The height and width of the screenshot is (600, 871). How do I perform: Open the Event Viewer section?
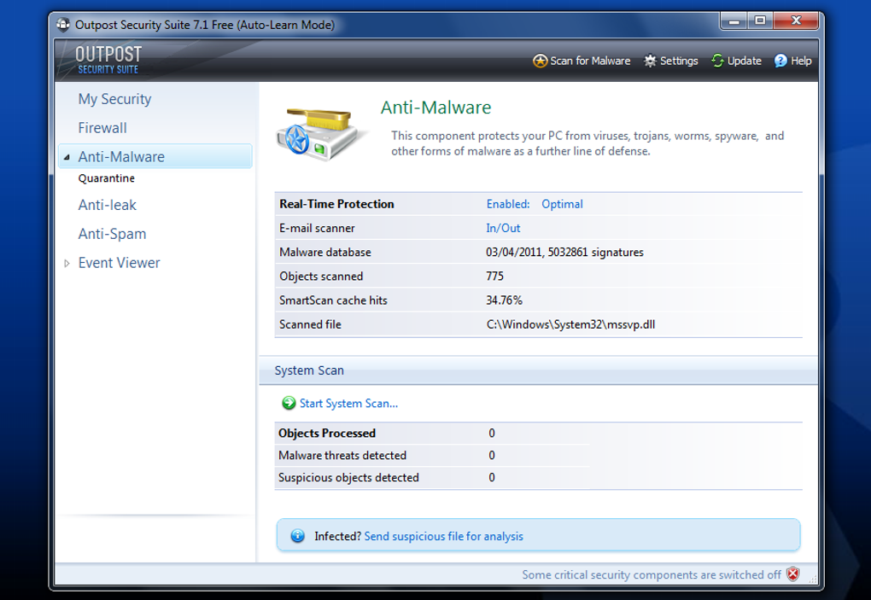coord(119,263)
